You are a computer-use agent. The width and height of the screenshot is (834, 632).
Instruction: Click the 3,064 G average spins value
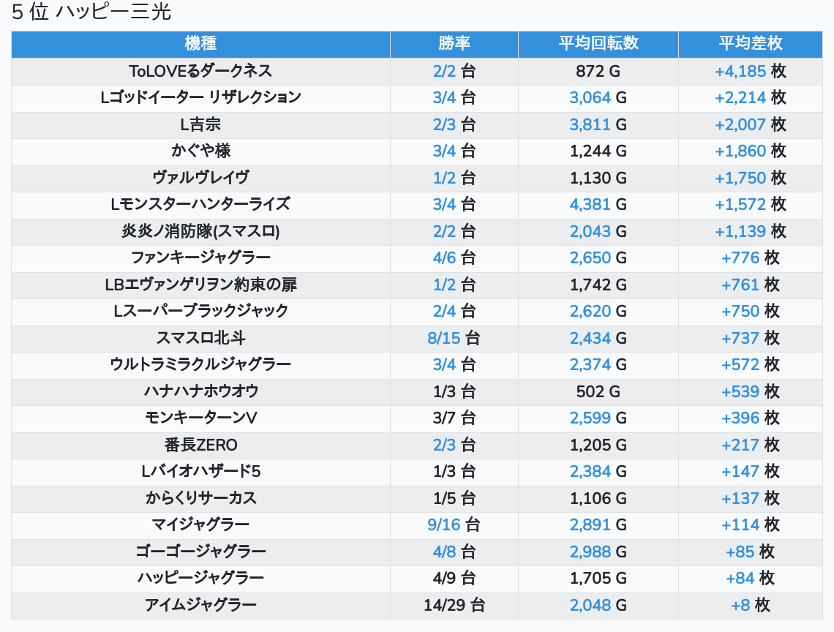(x=598, y=98)
